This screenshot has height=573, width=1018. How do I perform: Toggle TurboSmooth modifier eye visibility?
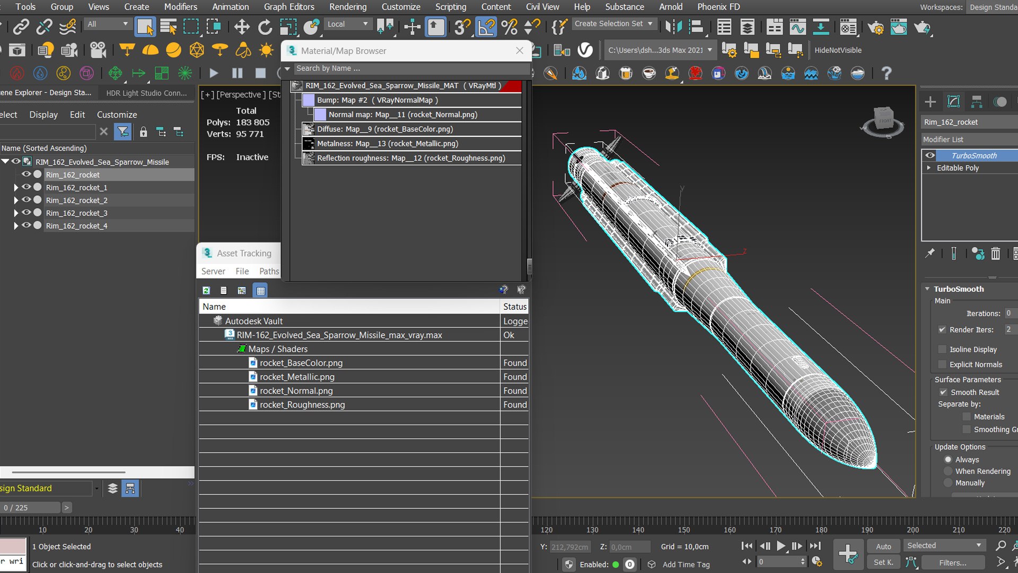point(930,155)
